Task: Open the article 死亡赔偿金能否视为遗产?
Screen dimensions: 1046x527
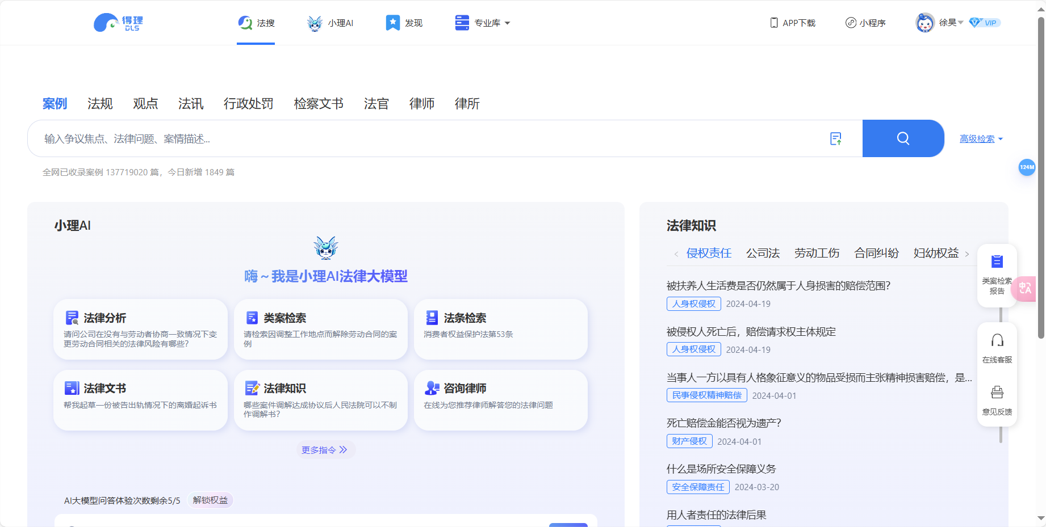Action: point(723,423)
